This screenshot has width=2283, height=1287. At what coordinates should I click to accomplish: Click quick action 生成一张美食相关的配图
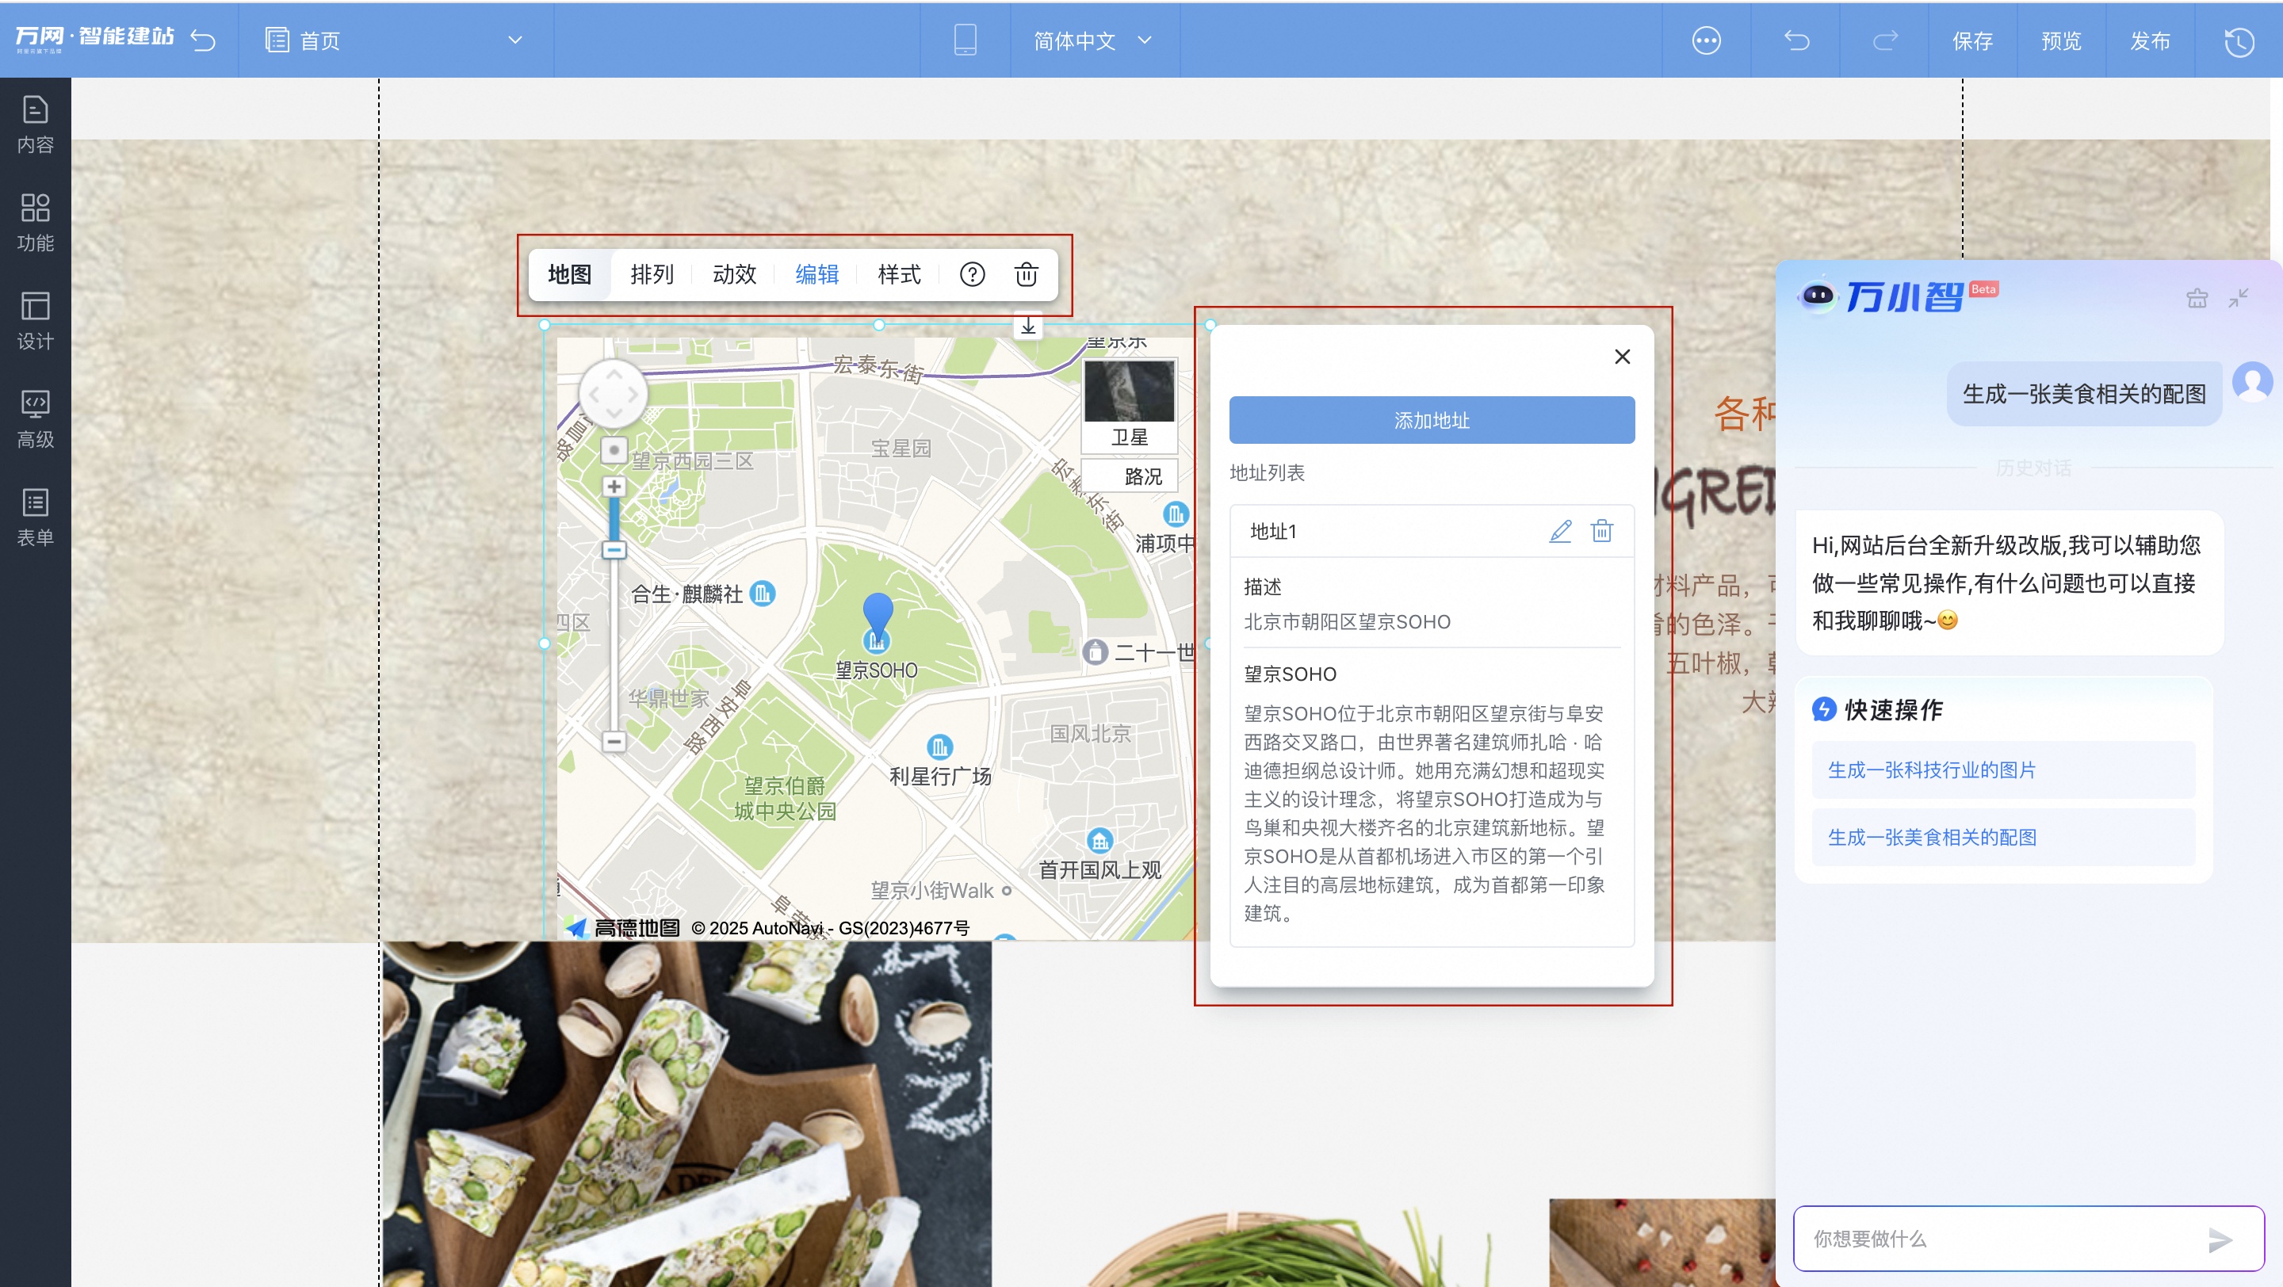[2003, 837]
